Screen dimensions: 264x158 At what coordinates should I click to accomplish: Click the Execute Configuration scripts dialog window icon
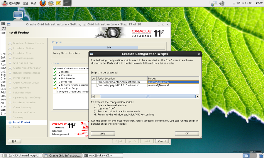click(x=92, y=54)
